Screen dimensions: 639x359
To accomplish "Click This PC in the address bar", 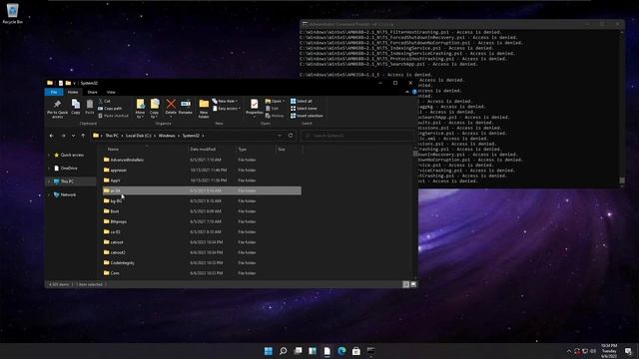I will tap(112, 136).
